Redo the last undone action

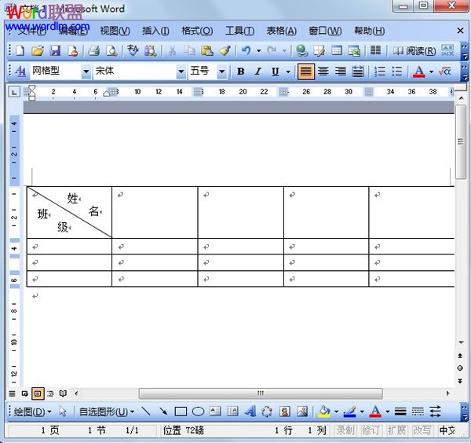(272, 50)
